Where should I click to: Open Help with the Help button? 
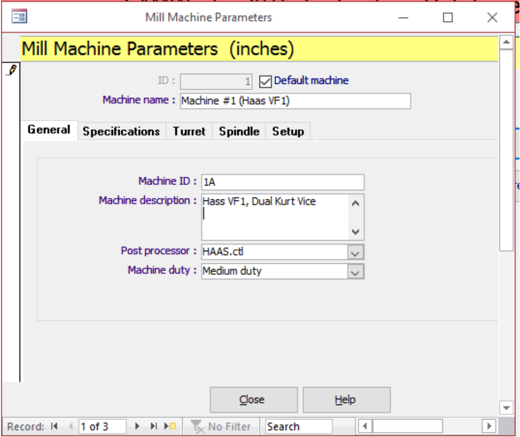[347, 398]
